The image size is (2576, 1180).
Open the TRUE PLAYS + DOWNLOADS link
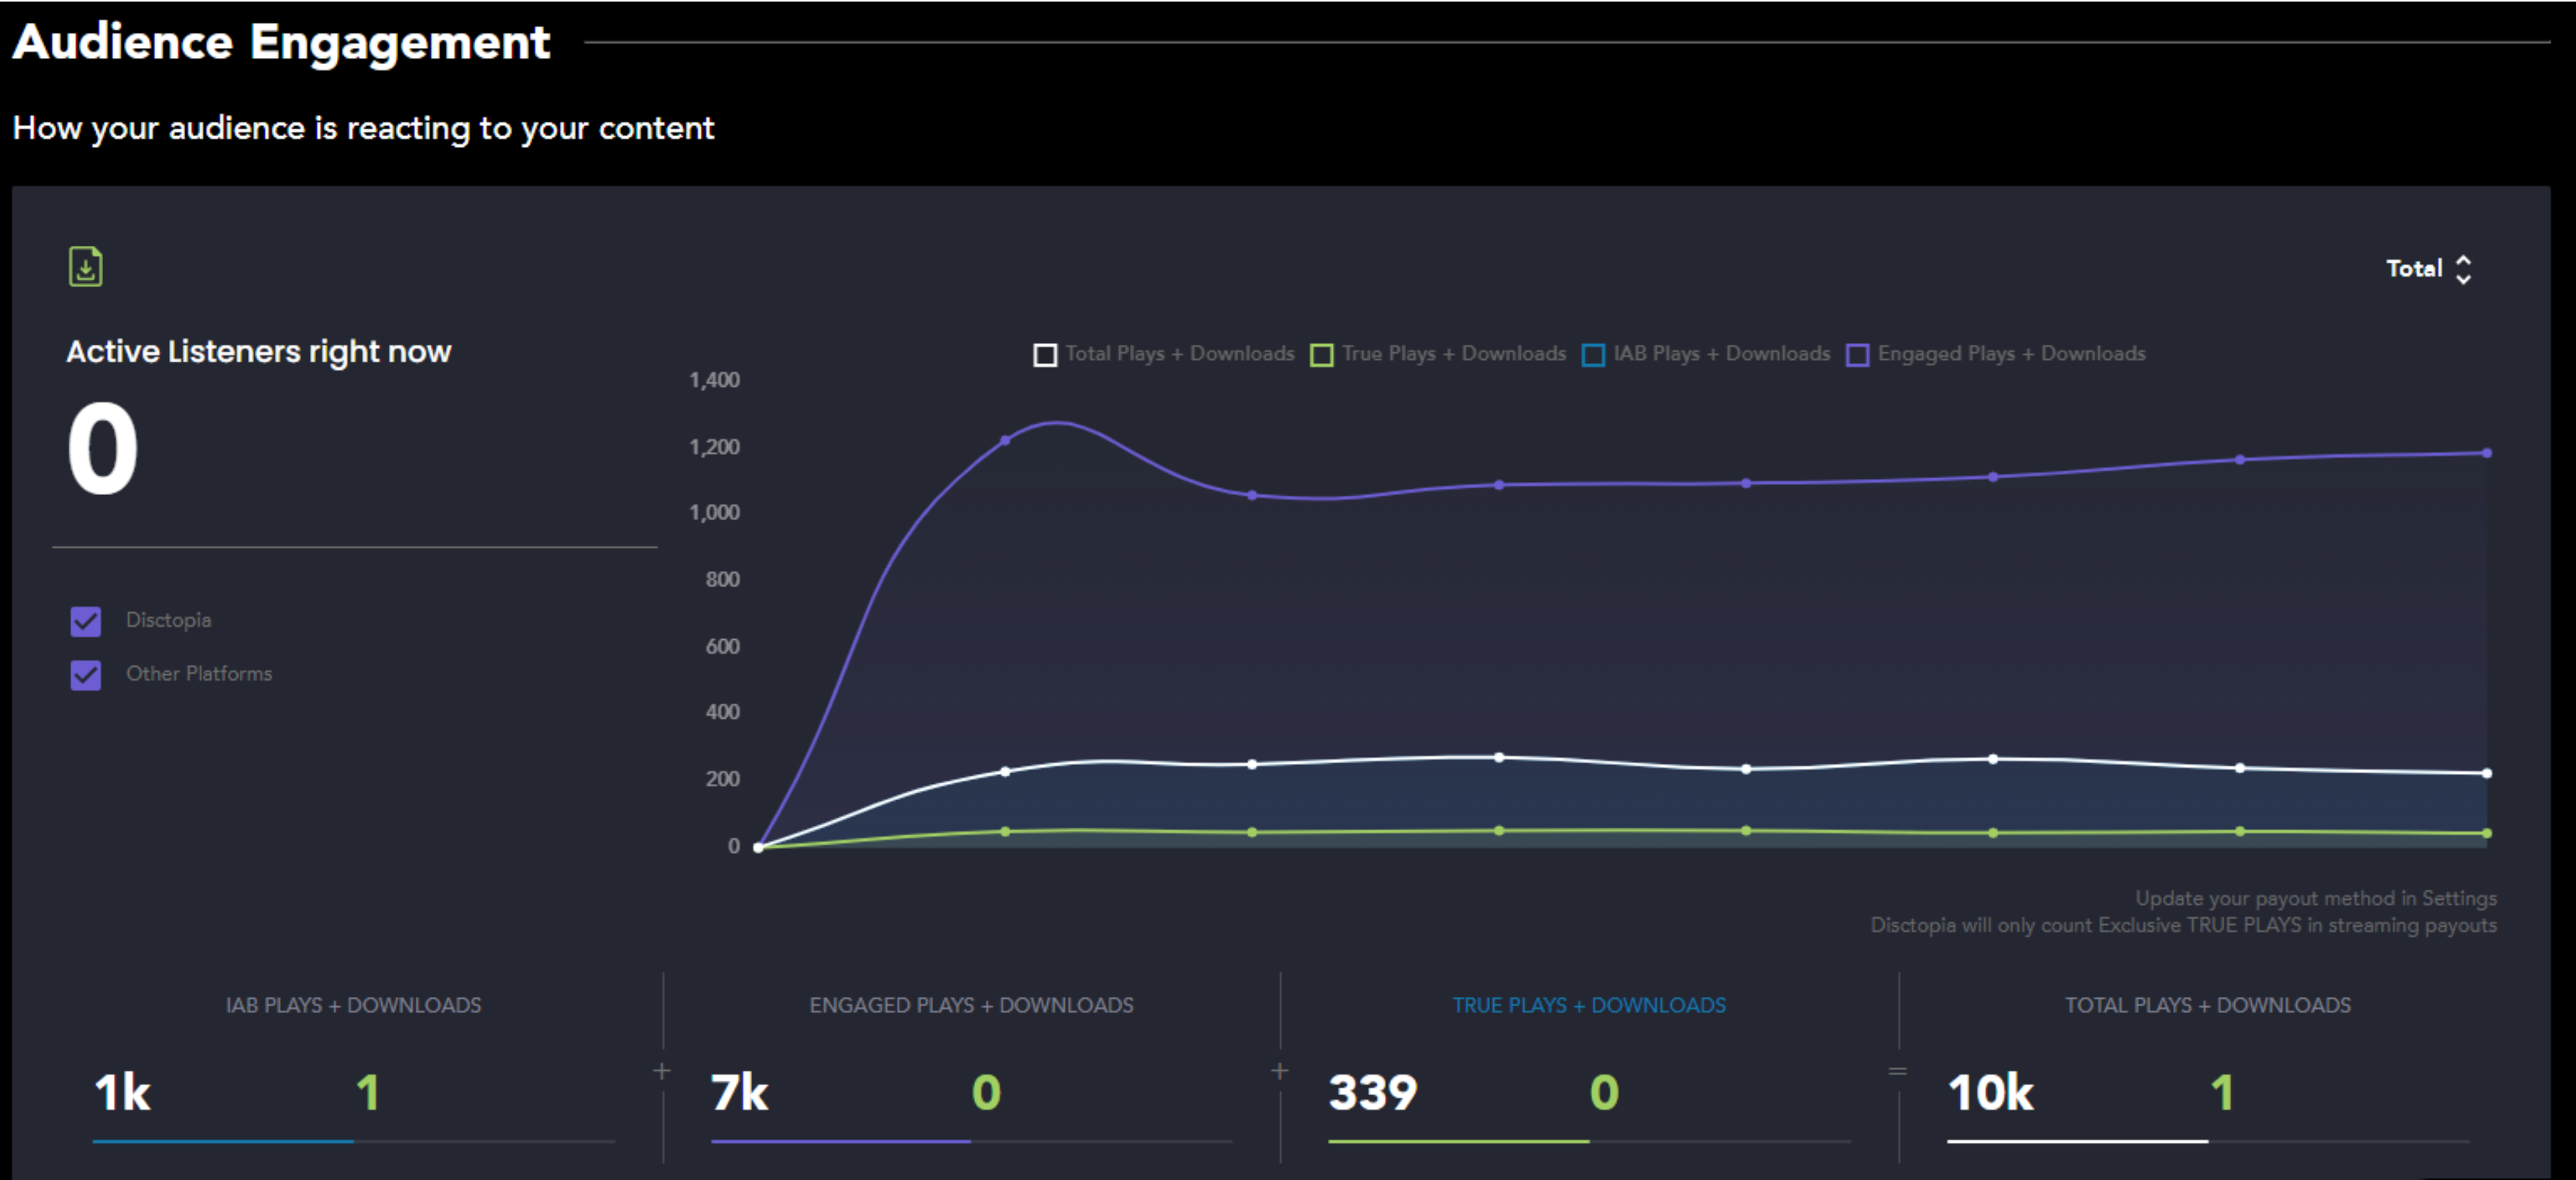1589,1005
